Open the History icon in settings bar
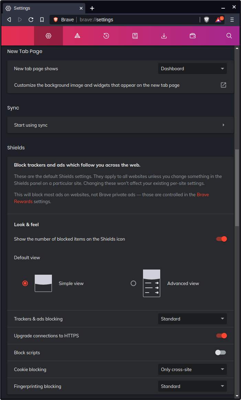This screenshot has width=241, height=400. pyautogui.click(x=106, y=36)
